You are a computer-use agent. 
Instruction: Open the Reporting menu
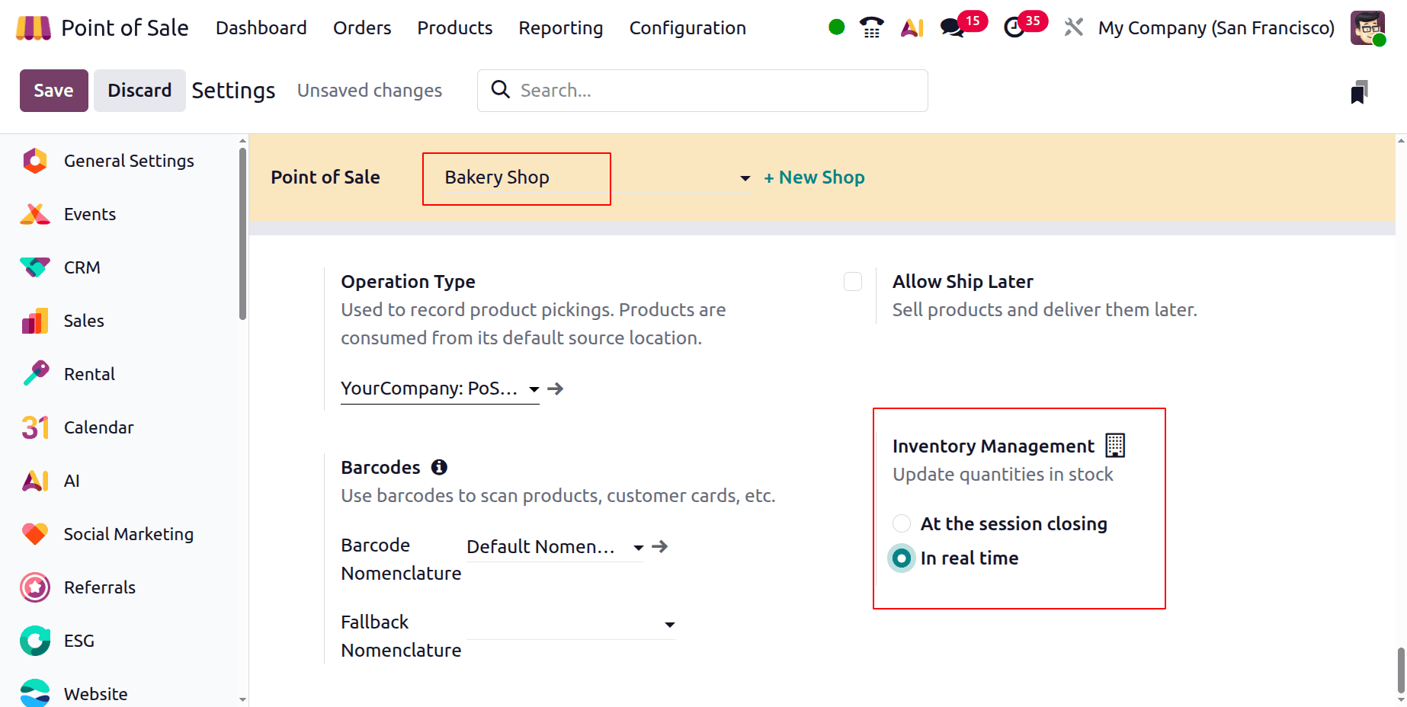561,28
